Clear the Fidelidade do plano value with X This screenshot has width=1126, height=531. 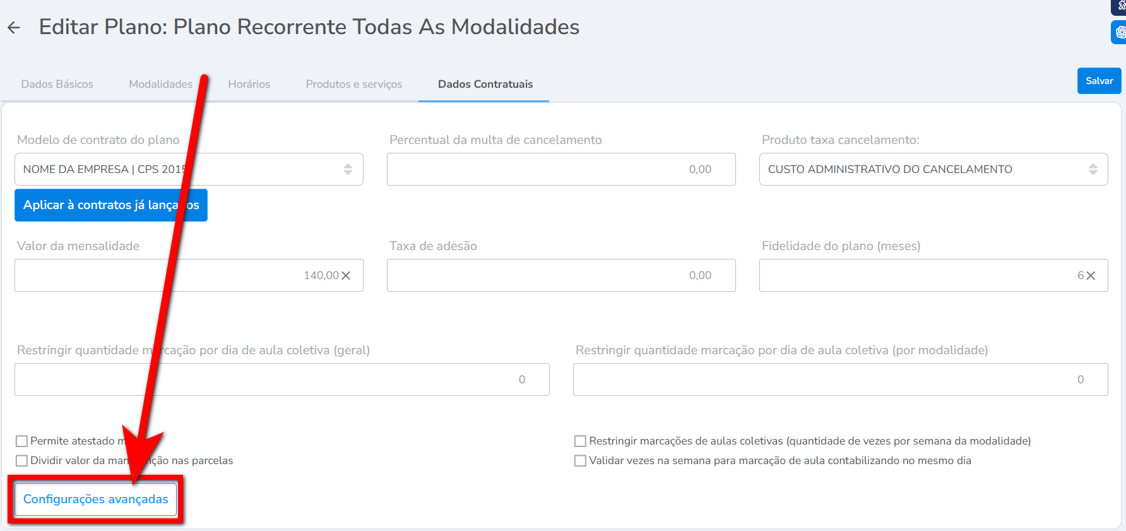click(1091, 276)
